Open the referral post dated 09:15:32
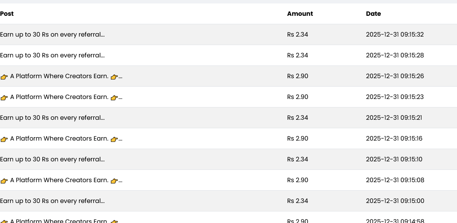This screenshot has width=457, height=223. (52, 35)
